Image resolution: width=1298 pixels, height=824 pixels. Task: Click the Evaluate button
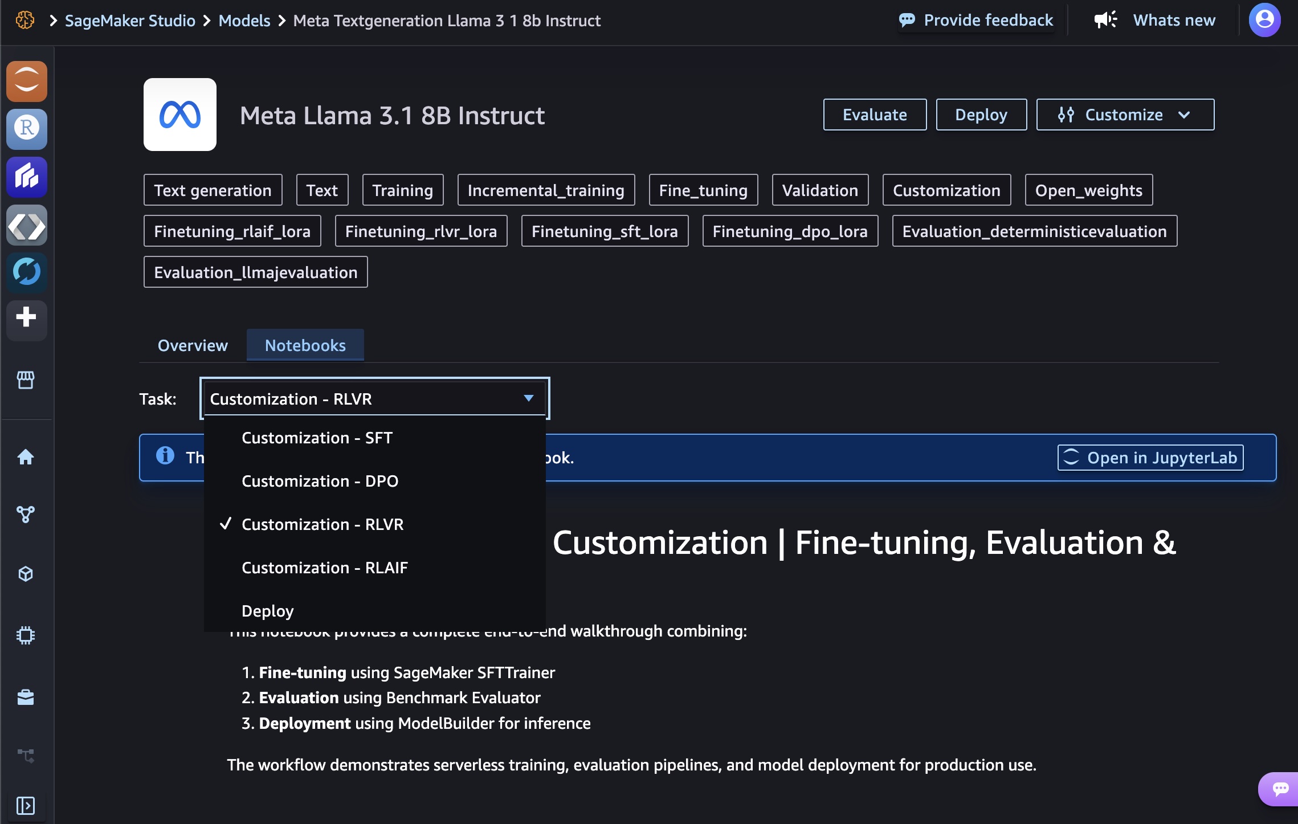tap(875, 115)
